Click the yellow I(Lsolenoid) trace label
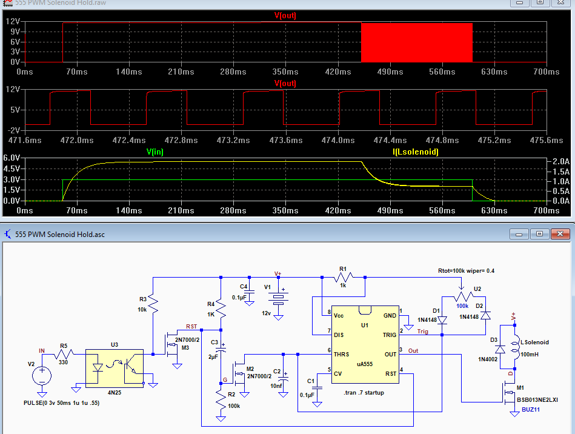 tap(416, 152)
